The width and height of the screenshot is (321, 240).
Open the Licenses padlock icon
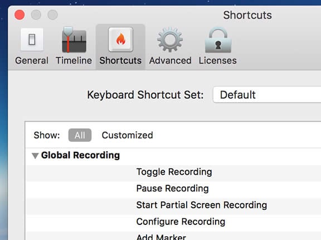[x=218, y=40]
